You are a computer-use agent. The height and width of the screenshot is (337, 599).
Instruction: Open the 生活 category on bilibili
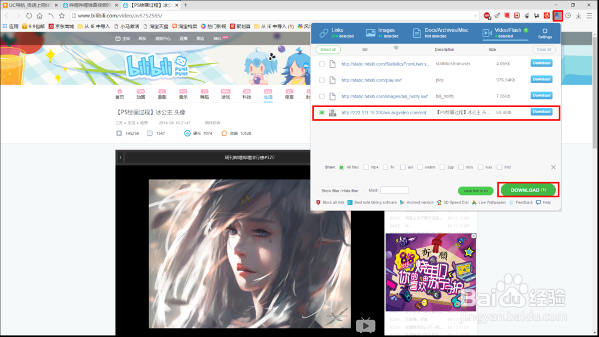pos(268,94)
